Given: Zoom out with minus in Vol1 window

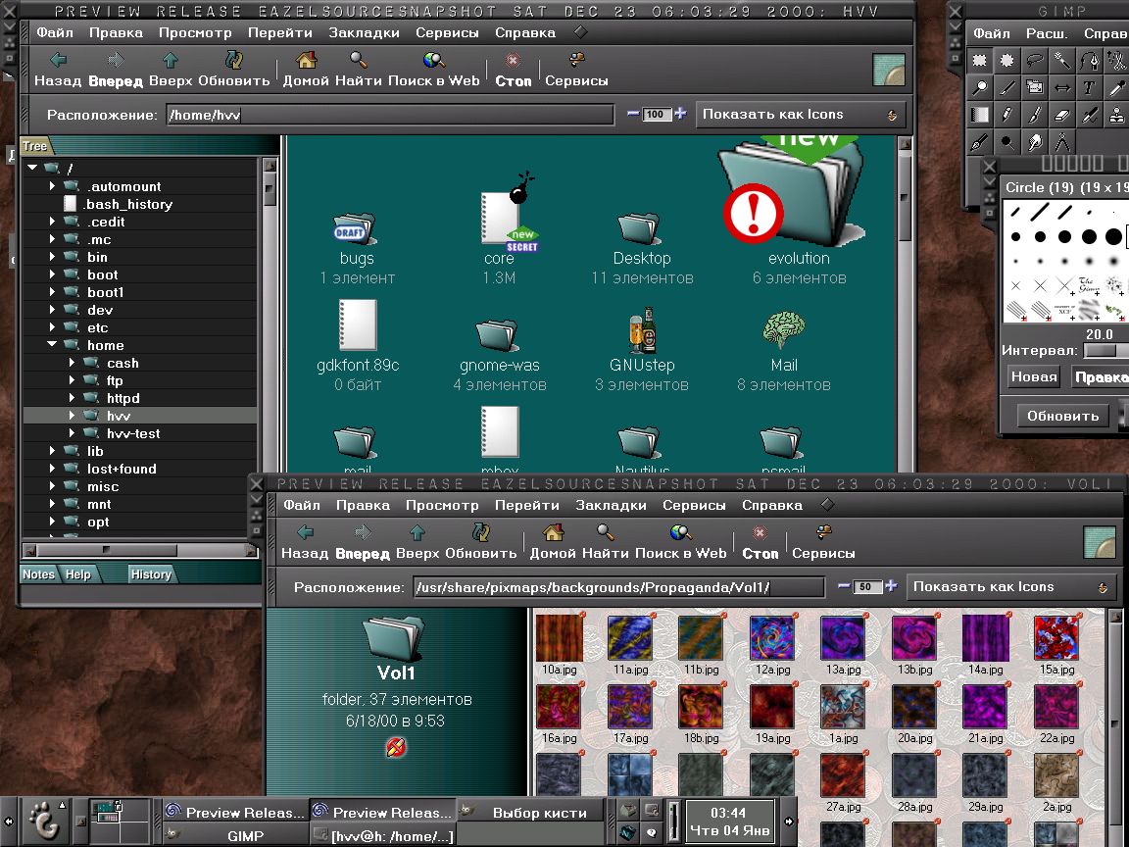Looking at the screenshot, I should pos(844,586).
